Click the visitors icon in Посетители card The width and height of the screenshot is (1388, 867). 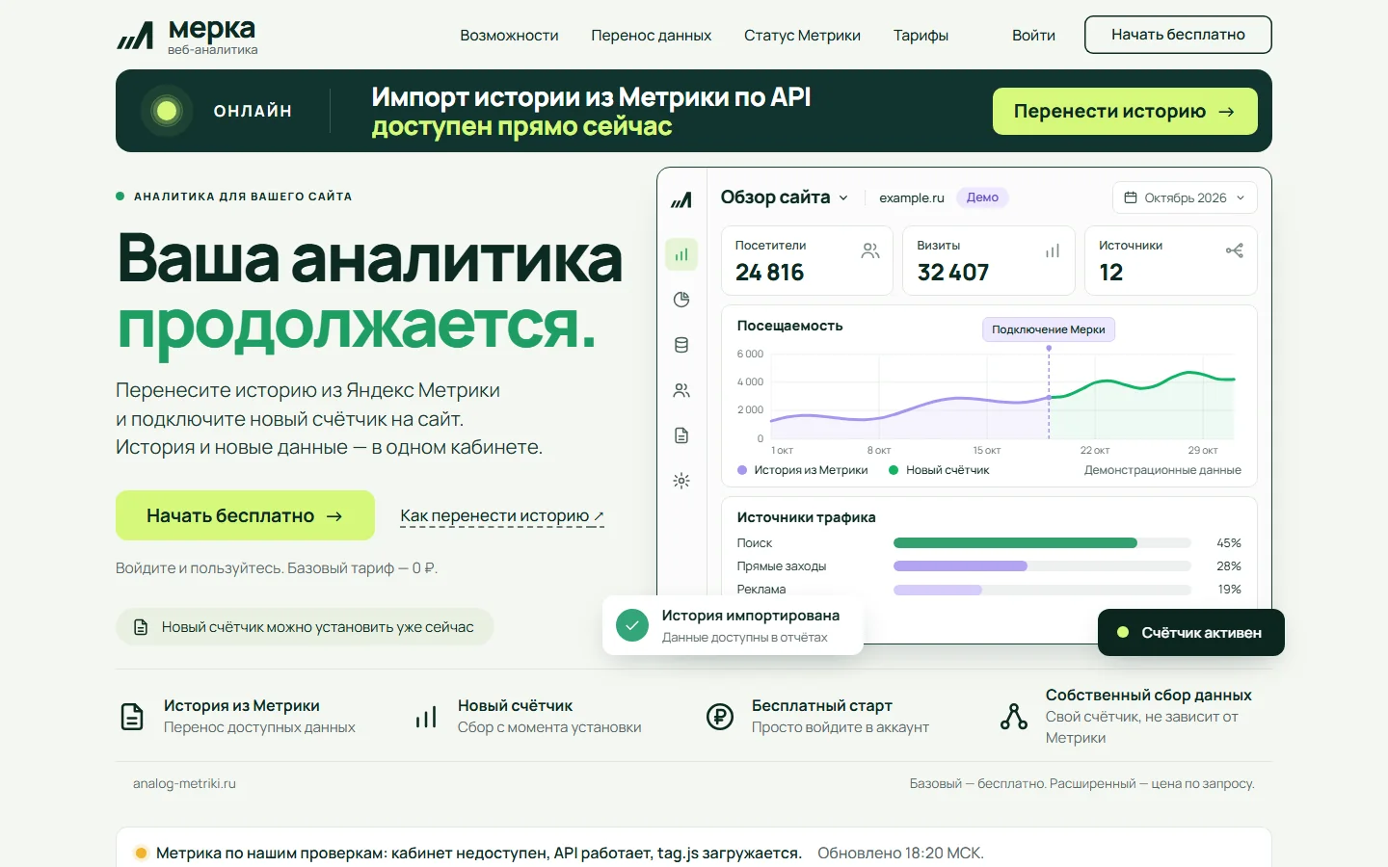[870, 250]
